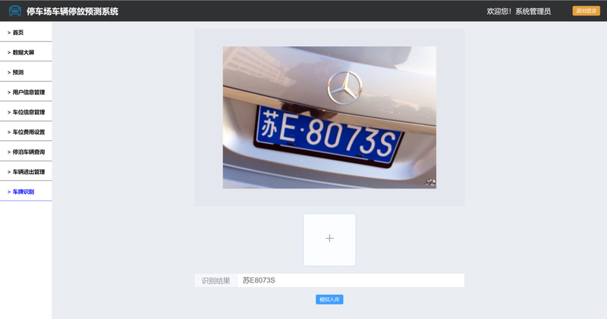
Task: Click the plus upload box
Action: (x=329, y=239)
